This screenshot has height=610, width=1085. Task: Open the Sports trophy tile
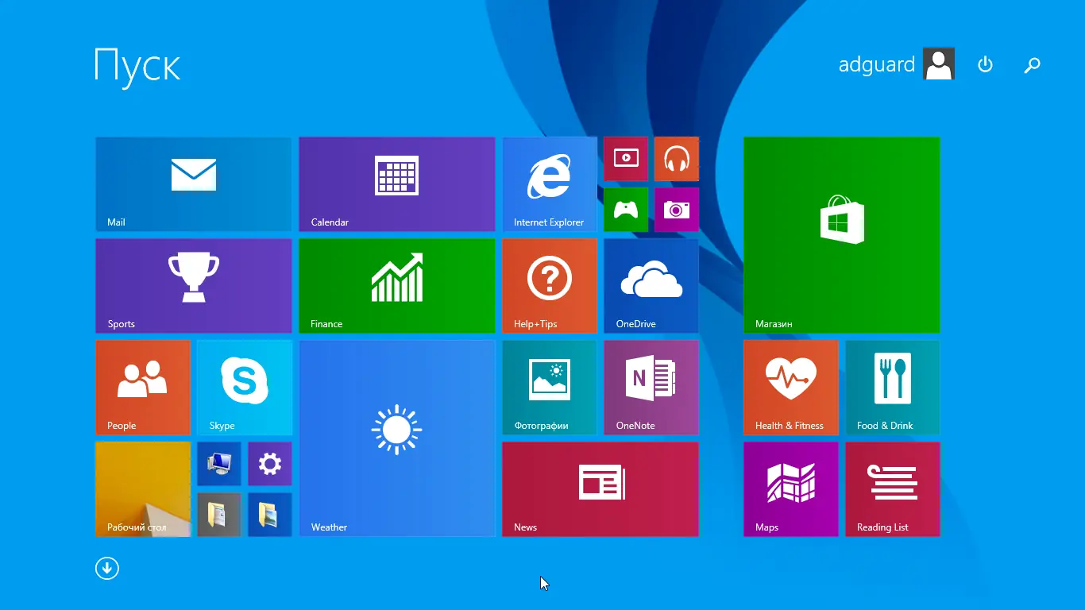pyautogui.click(x=194, y=286)
